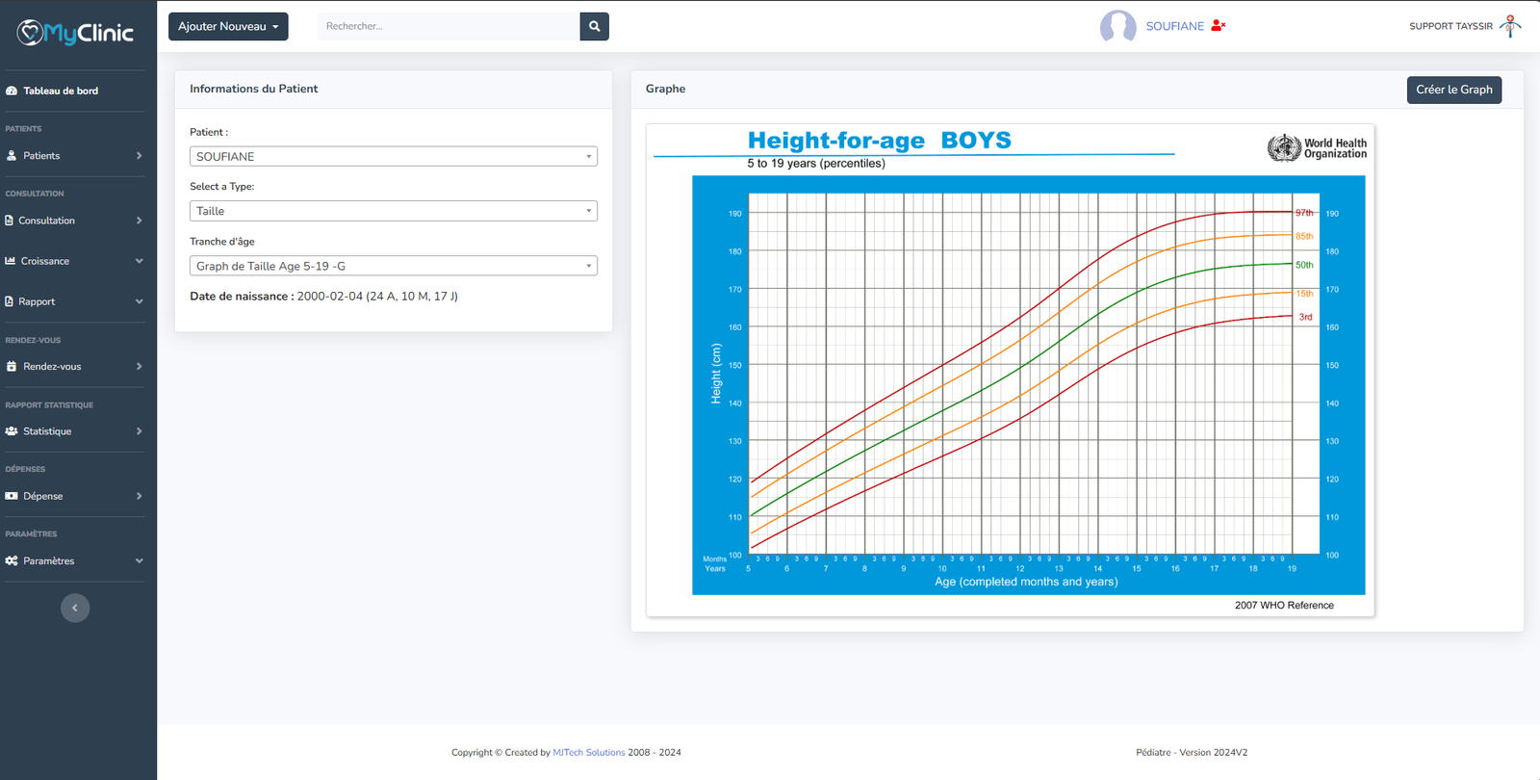Viewport: 1540px width, 780px height.
Task: Open Tableau de bord from the sidebar
Action: (61, 91)
